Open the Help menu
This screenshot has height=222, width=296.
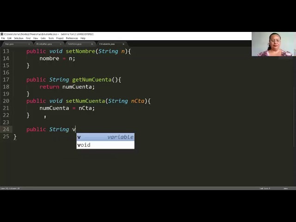pyautogui.click(x=83, y=38)
